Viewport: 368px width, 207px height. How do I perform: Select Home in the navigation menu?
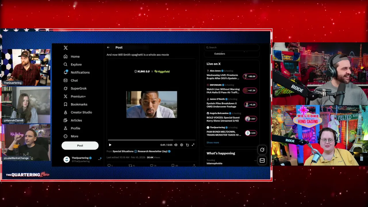pos(75,57)
